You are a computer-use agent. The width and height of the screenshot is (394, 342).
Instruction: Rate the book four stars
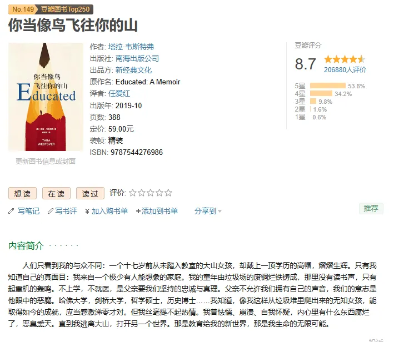click(x=159, y=193)
